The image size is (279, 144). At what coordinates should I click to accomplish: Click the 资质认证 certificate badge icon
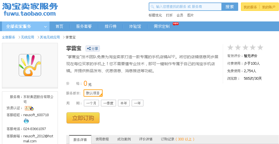29,108
